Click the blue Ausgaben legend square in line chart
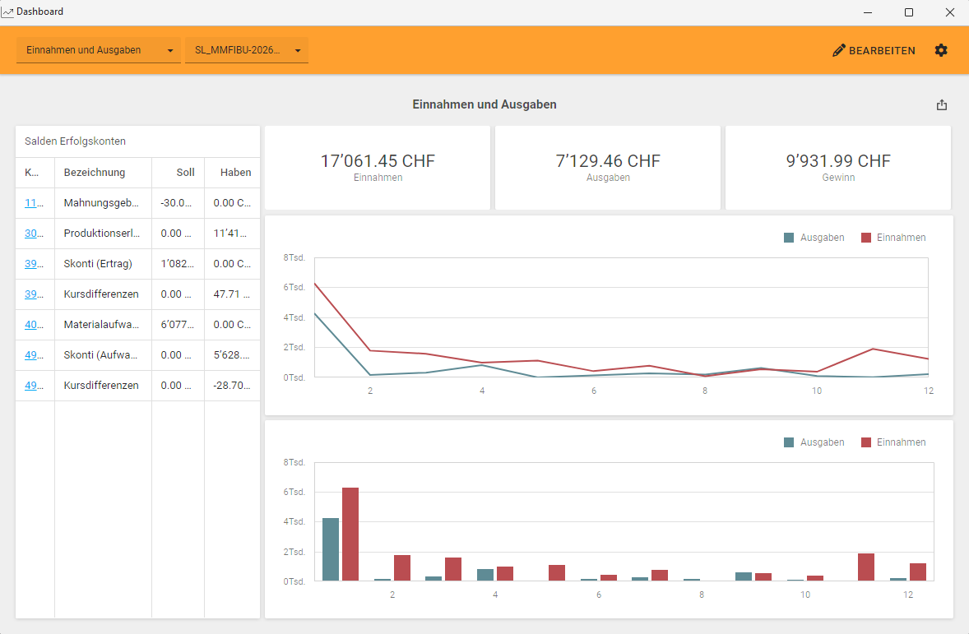This screenshot has height=634, width=969. click(x=789, y=238)
